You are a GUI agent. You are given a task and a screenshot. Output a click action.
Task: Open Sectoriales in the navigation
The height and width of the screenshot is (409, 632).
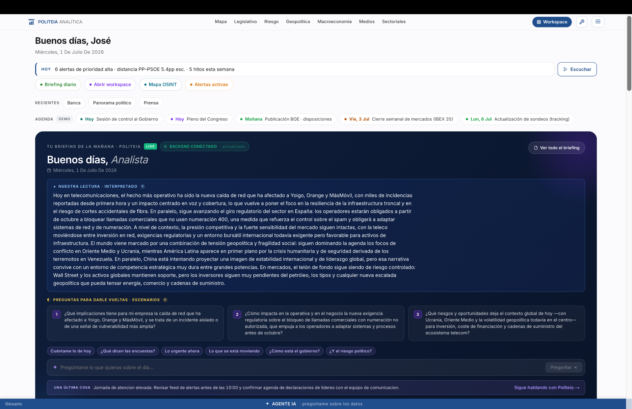tap(394, 21)
